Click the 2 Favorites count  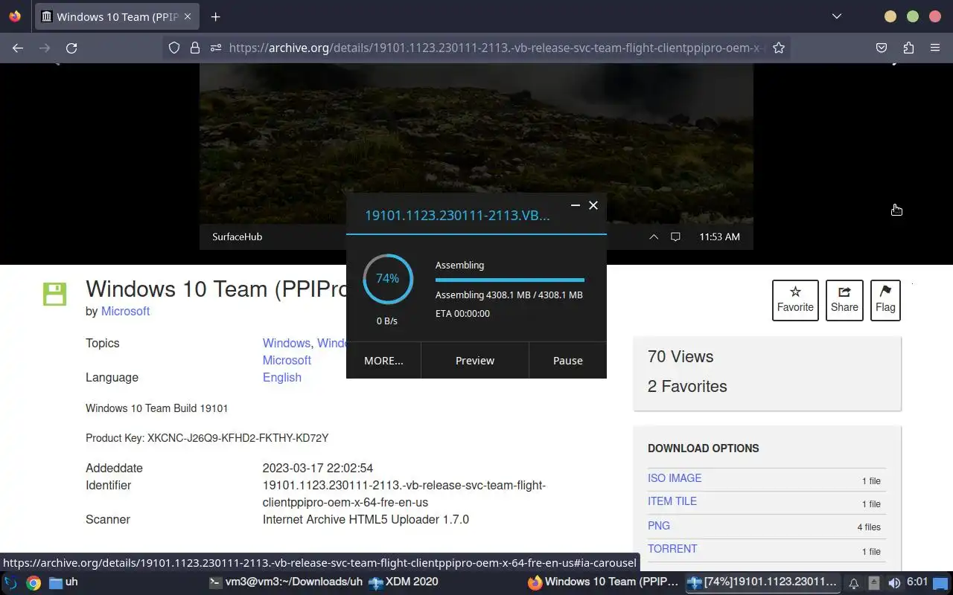687,386
